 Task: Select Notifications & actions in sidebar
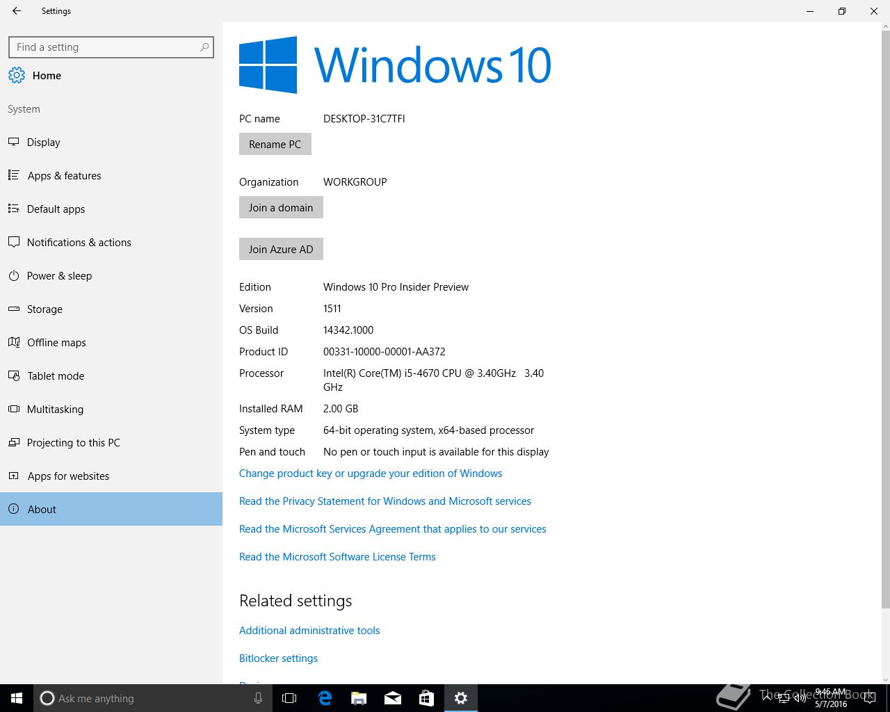tap(111, 243)
